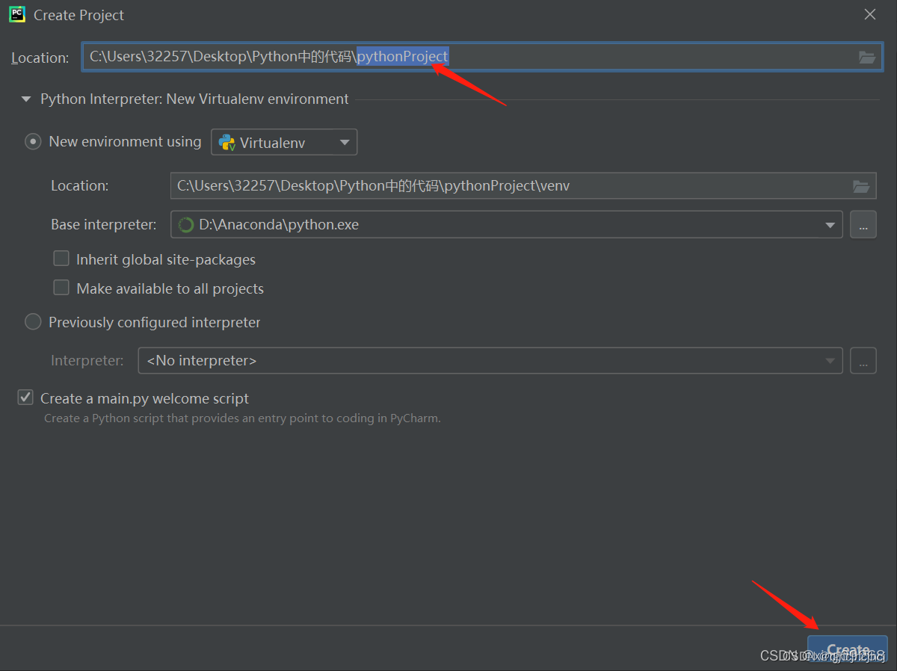Select New environment using radio button

tap(33, 141)
